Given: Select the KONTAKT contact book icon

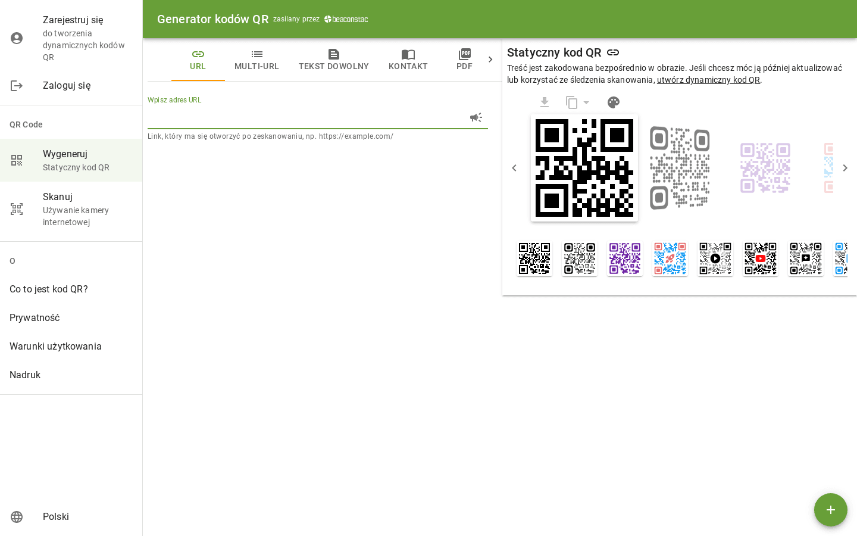Looking at the screenshot, I should 408,54.
